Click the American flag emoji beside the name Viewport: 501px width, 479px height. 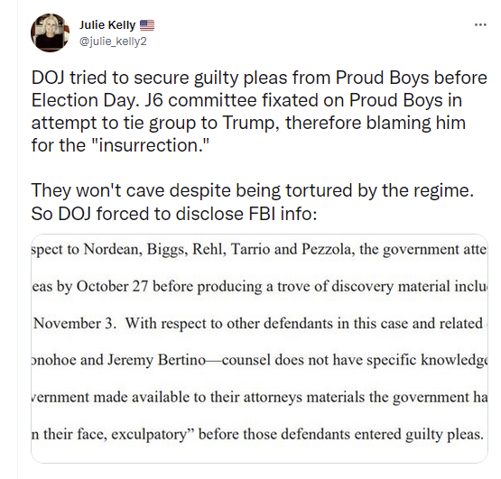[x=147, y=25]
